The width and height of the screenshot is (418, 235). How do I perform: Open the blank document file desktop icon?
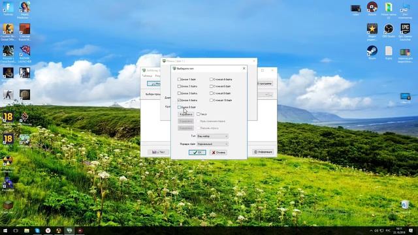[x=389, y=52]
